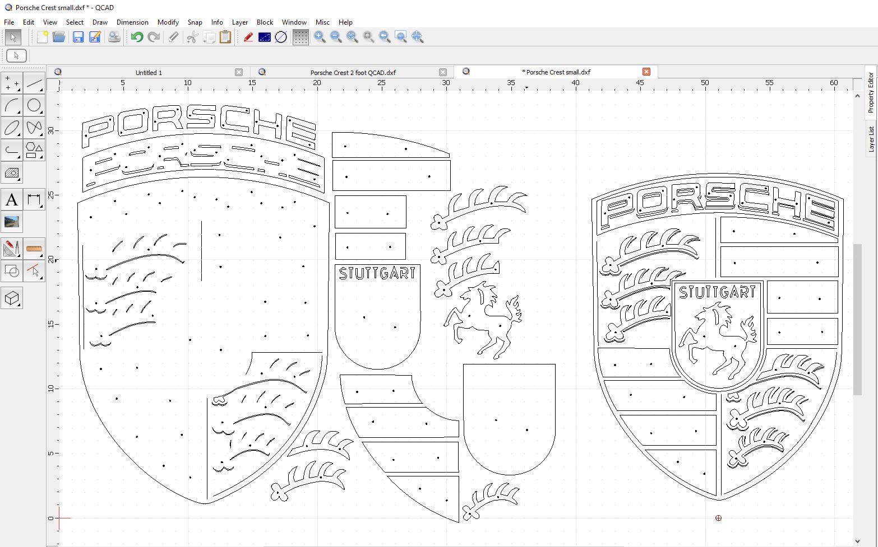
Task: Pick the Text tool
Action: 12,200
